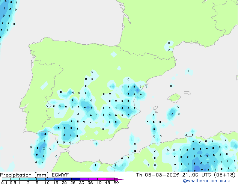Pick the 10–15 mm legend color swatch
Viewport: 238px width, 184px height.
tap(50, 179)
